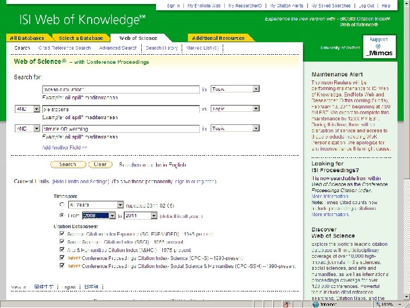410x308 pixels.
Task: Open My ResearcherID link
Action: [x=245, y=6]
